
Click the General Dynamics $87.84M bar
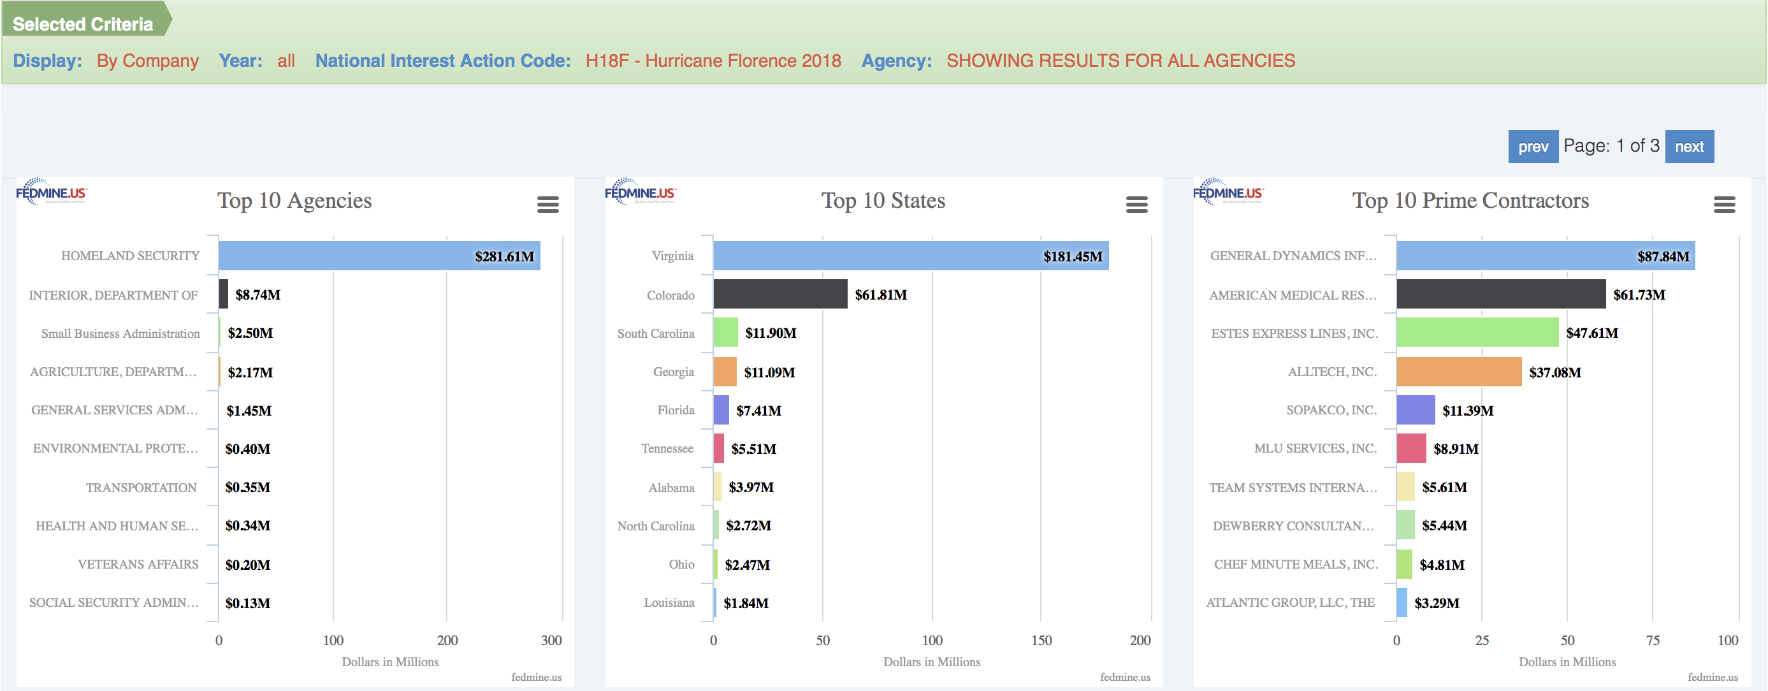point(1546,255)
